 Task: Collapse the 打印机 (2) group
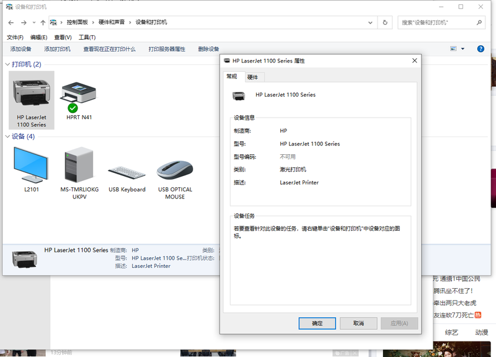7,64
